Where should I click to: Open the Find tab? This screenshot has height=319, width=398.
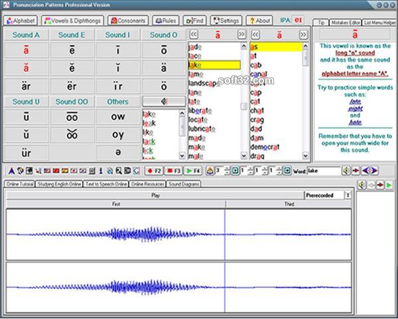[194, 21]
